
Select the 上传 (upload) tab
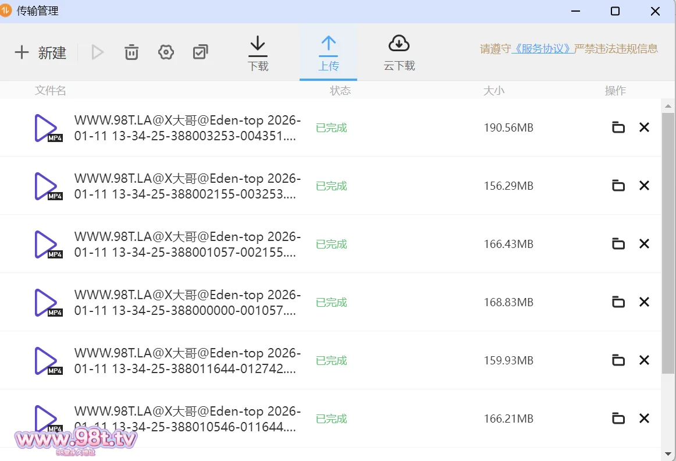click(x=328, y=54)
